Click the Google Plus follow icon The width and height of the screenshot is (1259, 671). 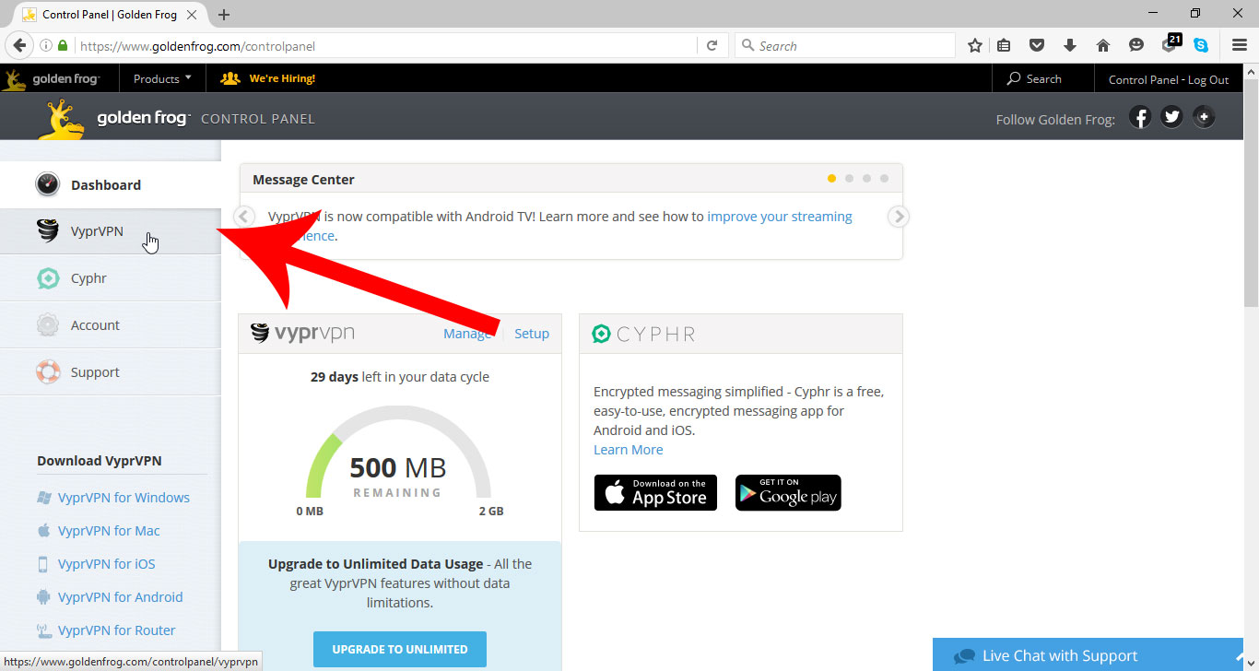click(1204, 117)
